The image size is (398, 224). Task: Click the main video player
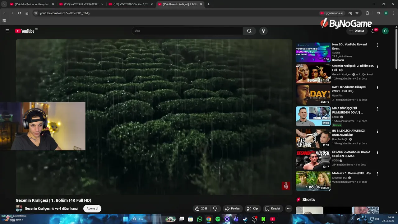coord(154,117)
